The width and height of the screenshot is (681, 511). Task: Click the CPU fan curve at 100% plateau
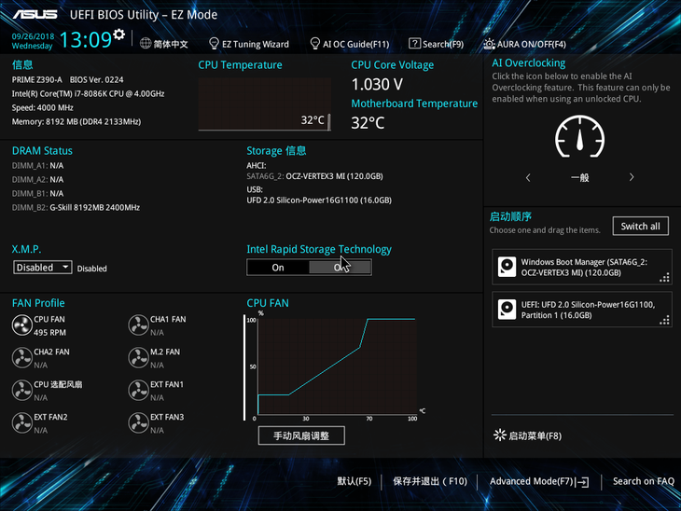391,319
